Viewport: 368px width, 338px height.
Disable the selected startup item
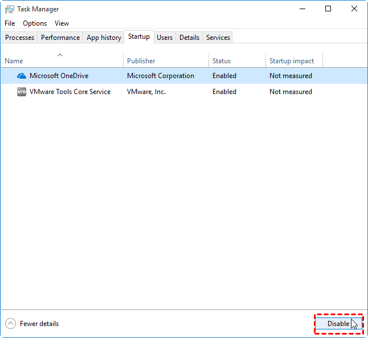[x=338, y=324]
